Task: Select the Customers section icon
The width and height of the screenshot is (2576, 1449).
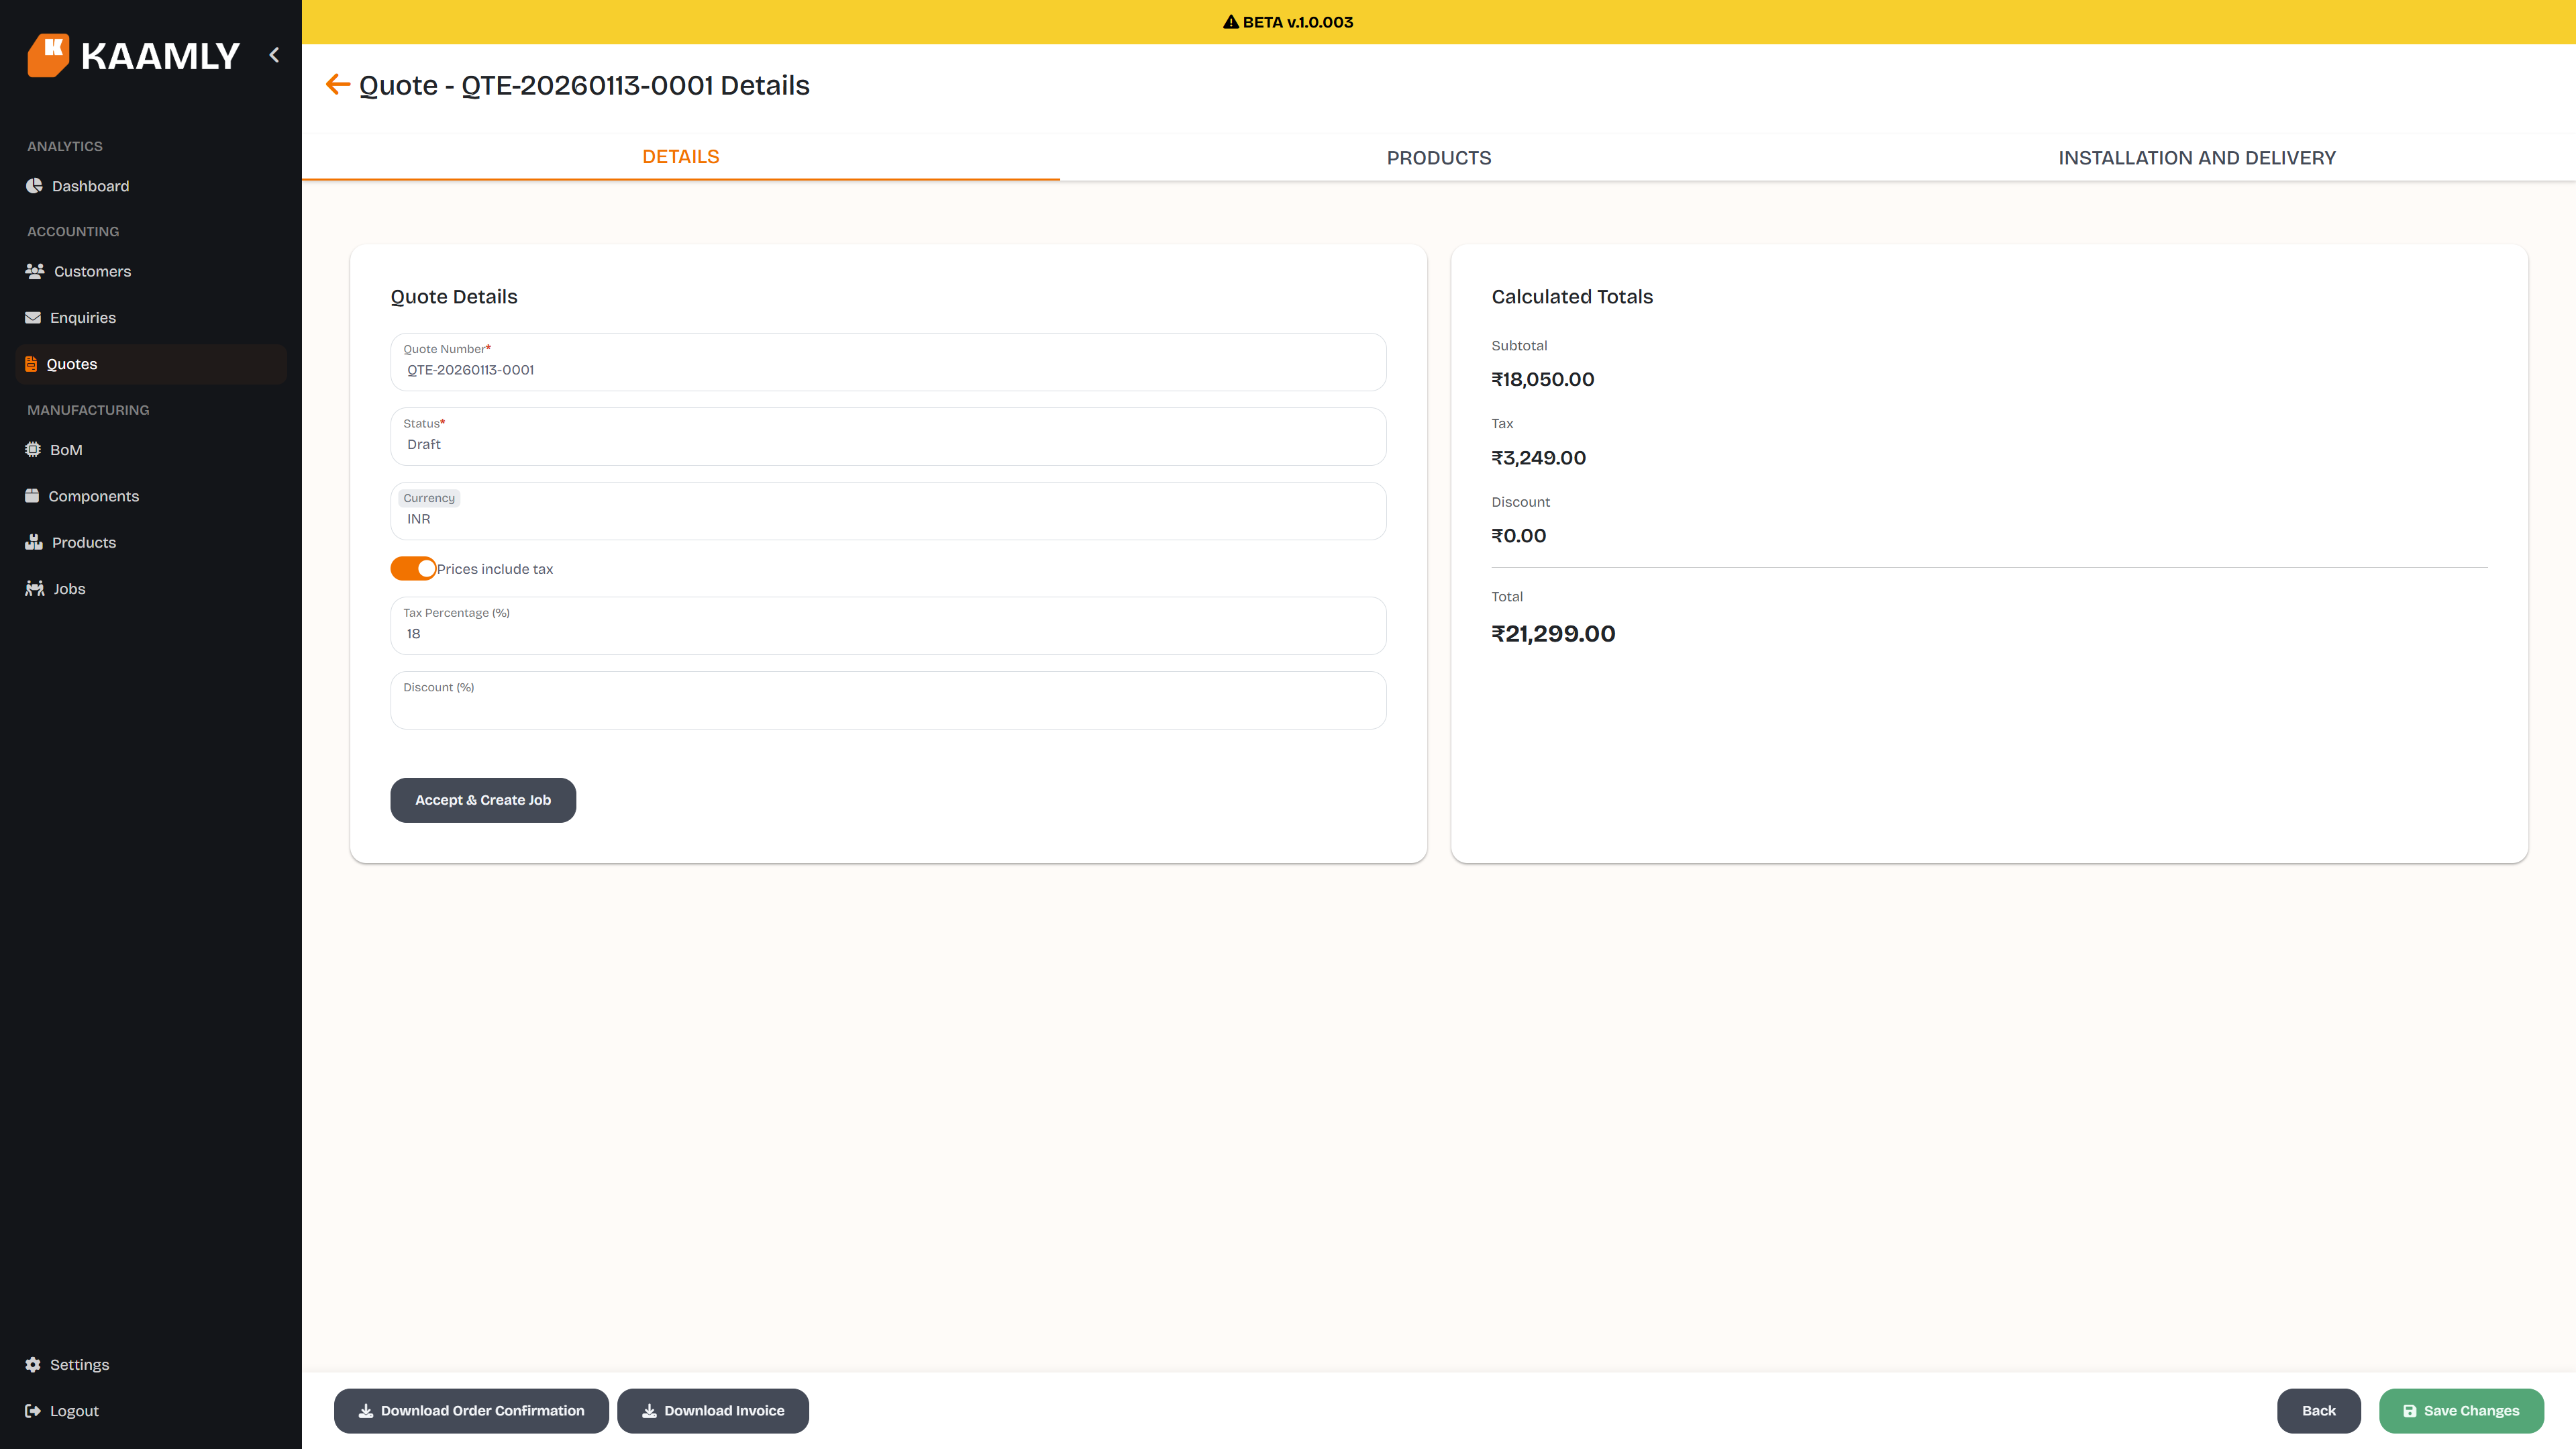Action: tap(34, 271)
